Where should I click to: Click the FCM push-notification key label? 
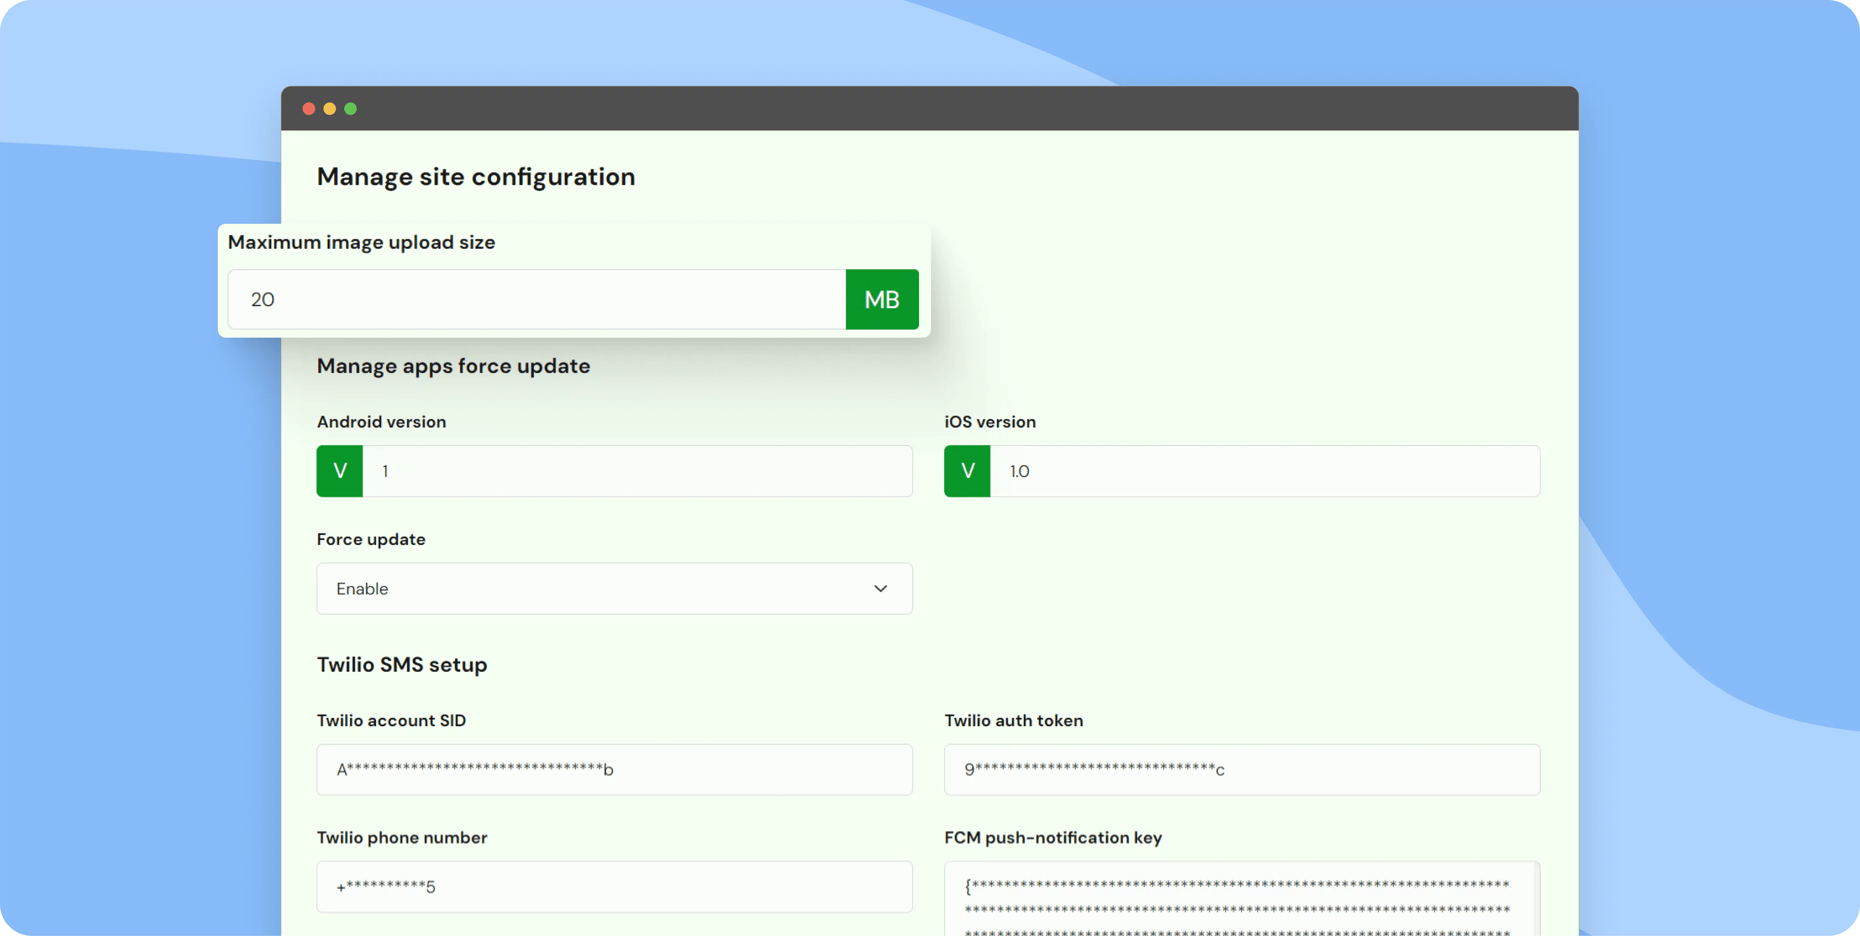click(x=1053, y=838)
